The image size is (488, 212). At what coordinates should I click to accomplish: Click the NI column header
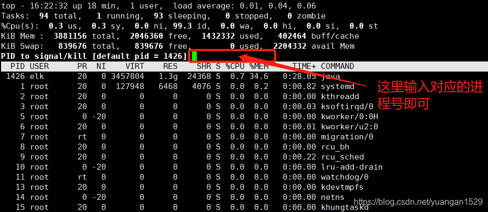click(101, 66)
